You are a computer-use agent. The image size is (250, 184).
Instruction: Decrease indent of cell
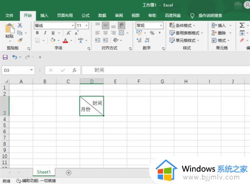(97, 40)
